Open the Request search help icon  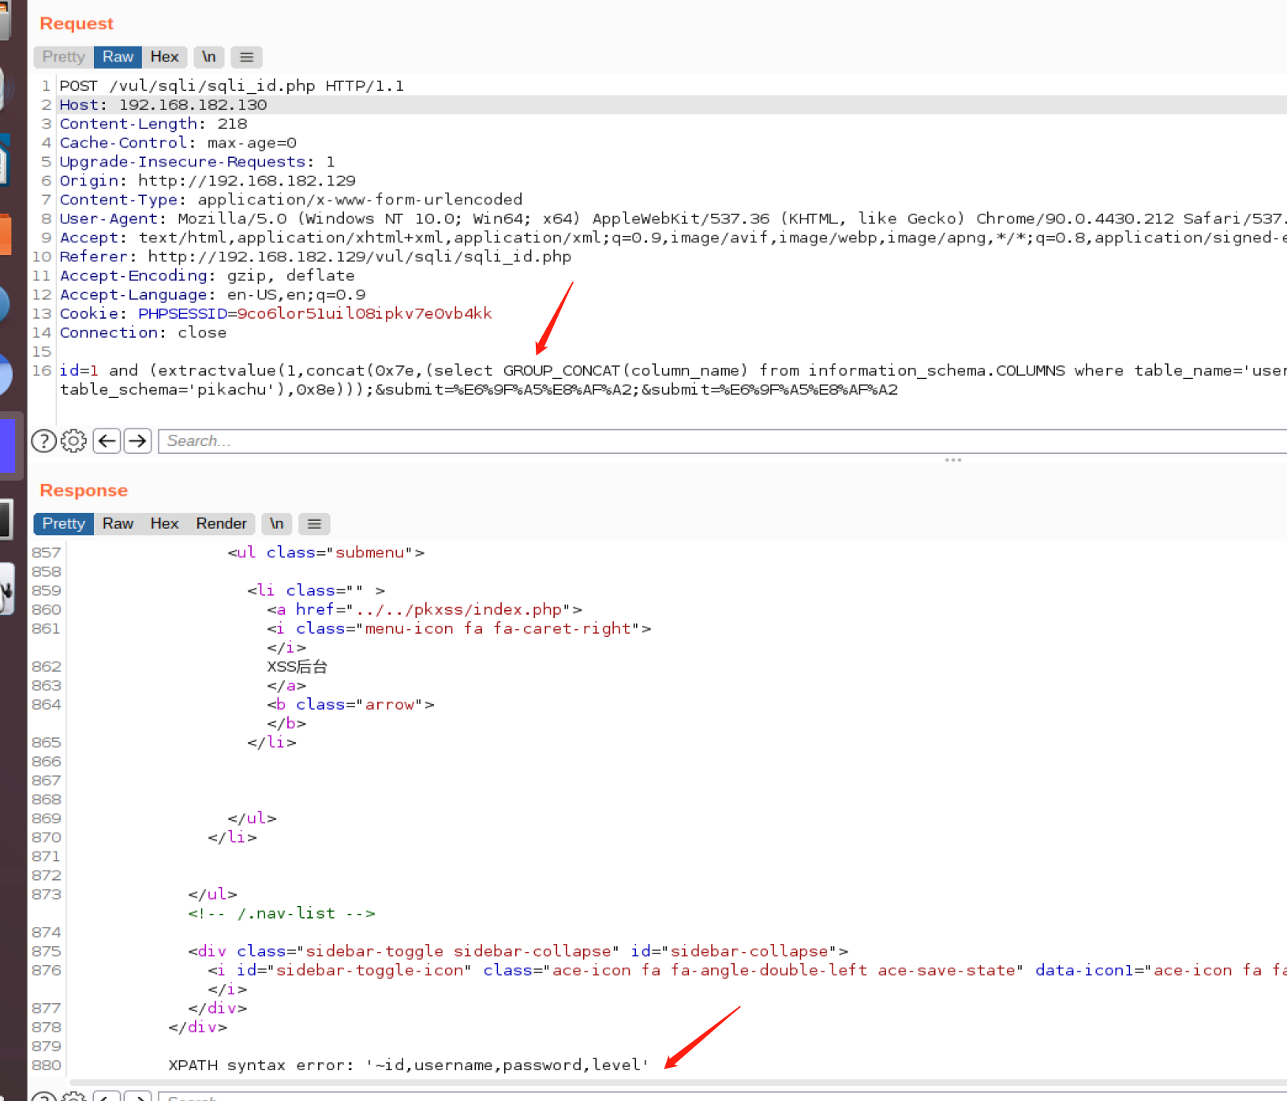[x=43, y=440]
